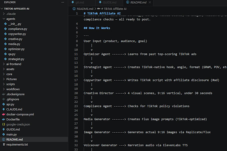Click Python icon beside creative.py
The image size is (227, 151).
pyautogui.click(x=5, y=39)
